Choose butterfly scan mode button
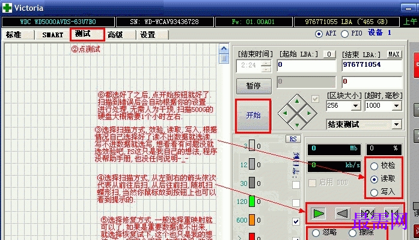The height and width of the screenshot is (240, 419). click(x=391, y=214)
